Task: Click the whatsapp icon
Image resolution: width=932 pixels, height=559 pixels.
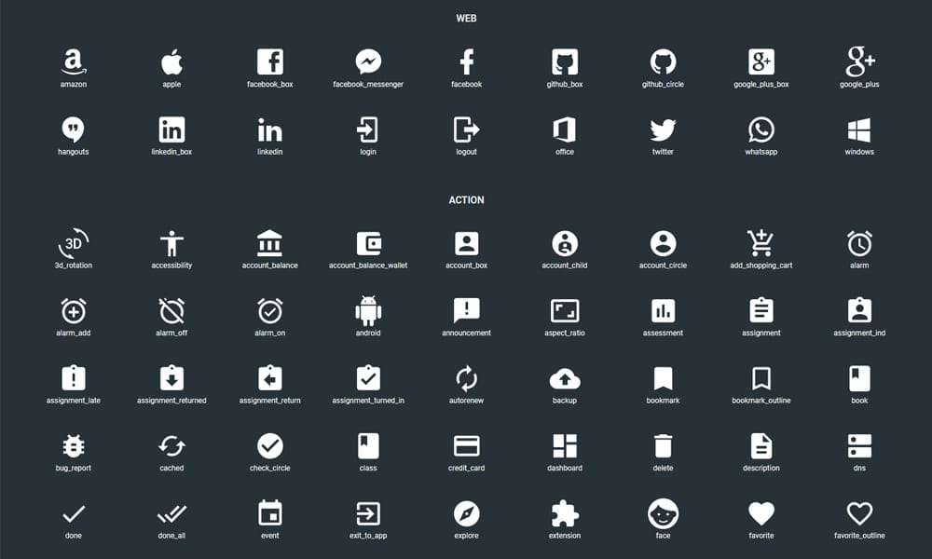Action: [x=761, y=130]
